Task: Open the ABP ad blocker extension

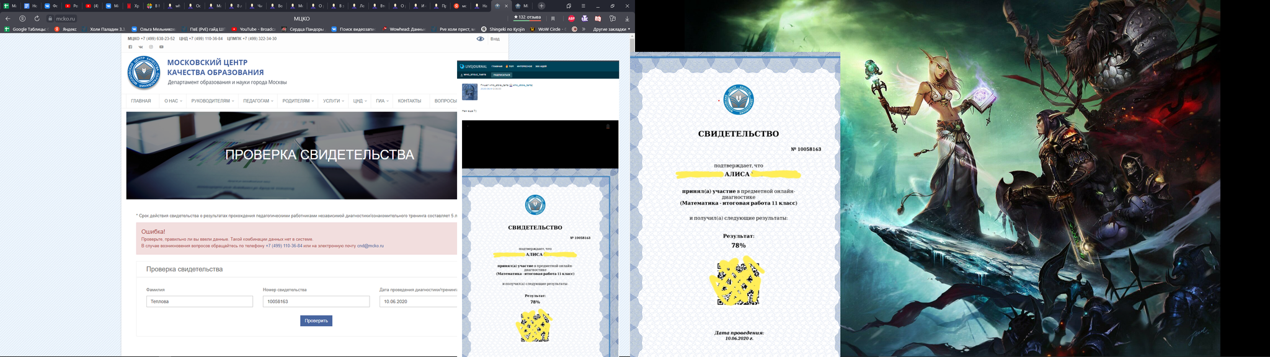Action: pos(571,19)
